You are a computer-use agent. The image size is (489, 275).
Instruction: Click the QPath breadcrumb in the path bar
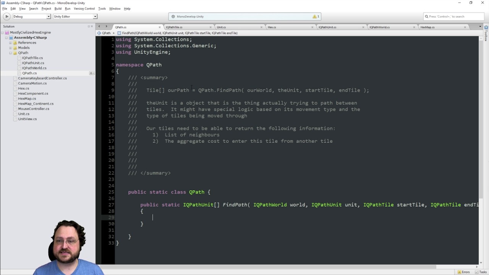[104, 33]
